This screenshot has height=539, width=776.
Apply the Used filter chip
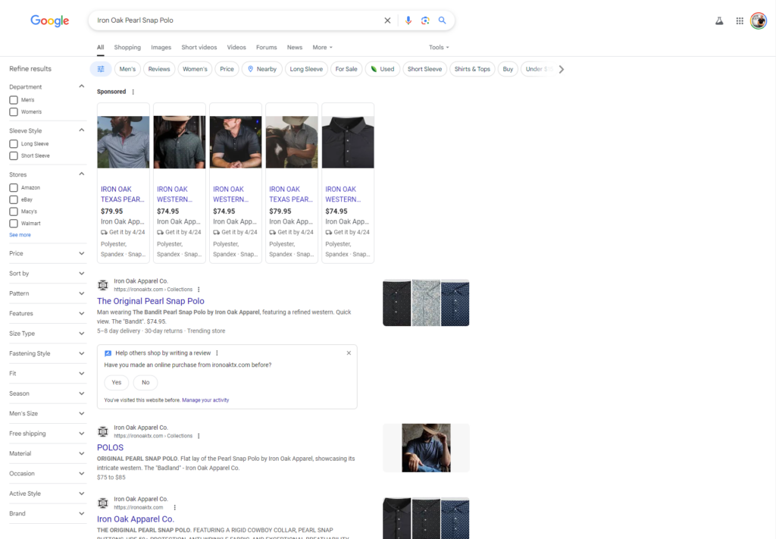(383, 69)
